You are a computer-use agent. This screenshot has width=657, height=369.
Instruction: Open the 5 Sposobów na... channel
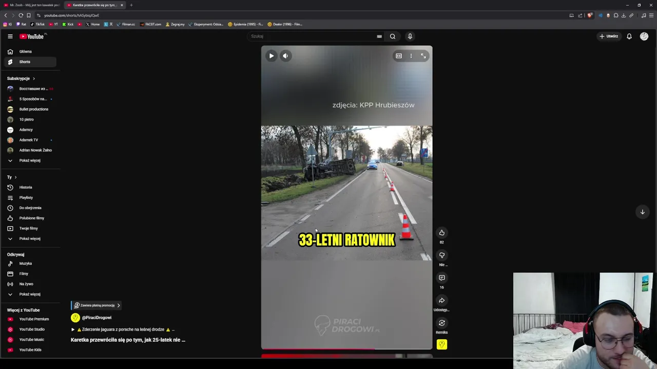tap(30, 99)
